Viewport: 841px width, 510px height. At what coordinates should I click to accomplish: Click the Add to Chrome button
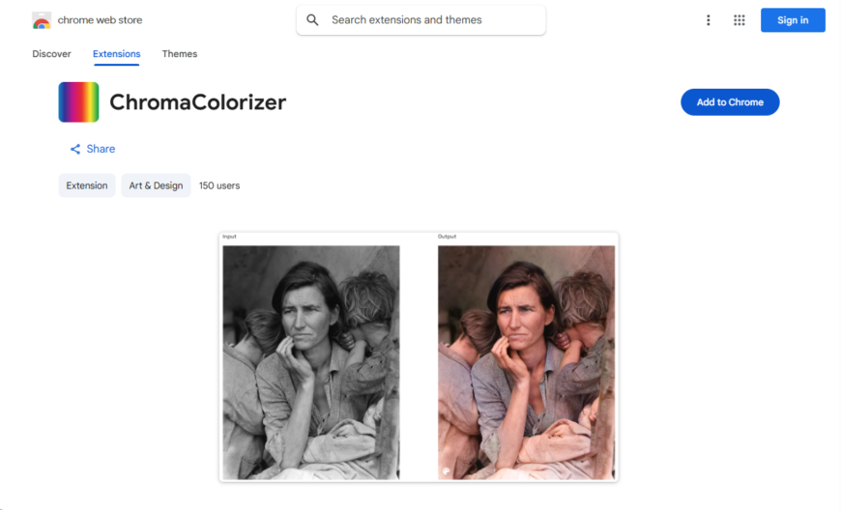pyautogui.click(x=730, y=102)
